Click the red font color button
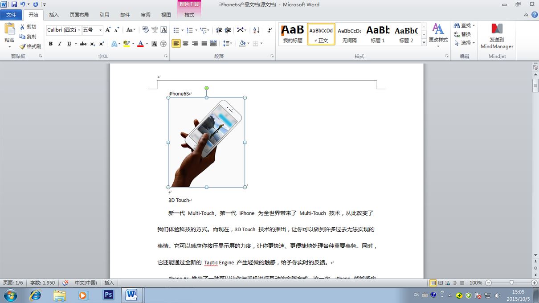539x303 pixels. coord(140,44)
